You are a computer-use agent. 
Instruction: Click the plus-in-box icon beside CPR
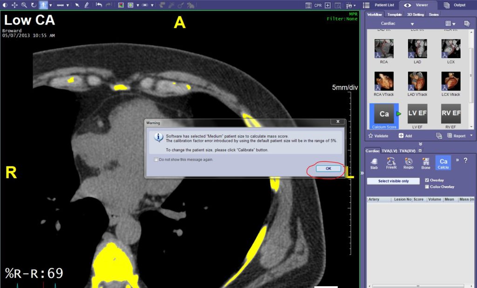coord(327,6)
